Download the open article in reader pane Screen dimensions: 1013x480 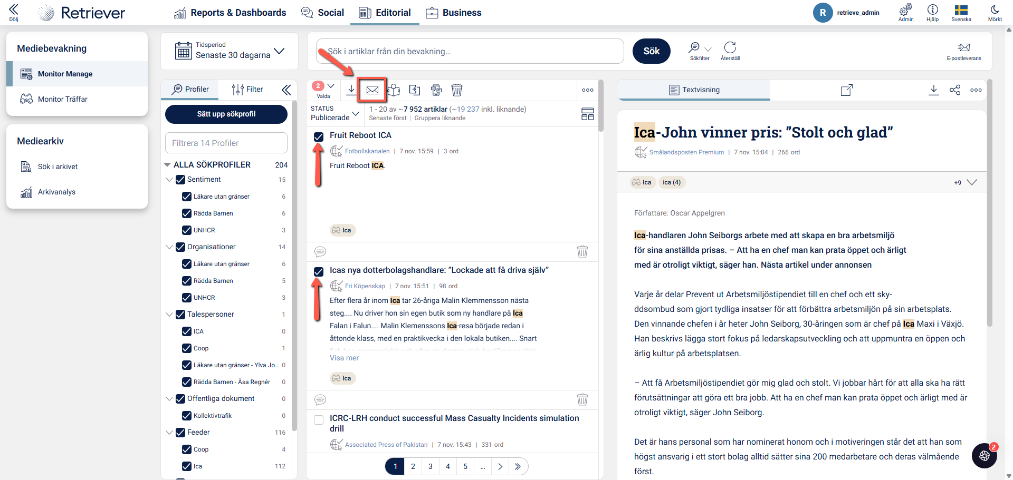pos(934,90)
